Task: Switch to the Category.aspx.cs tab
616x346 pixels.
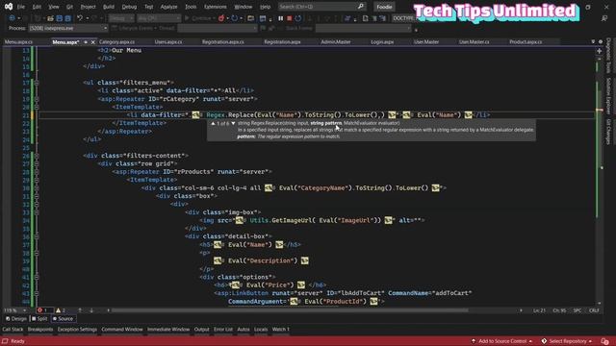Action: tap(116, 41)
